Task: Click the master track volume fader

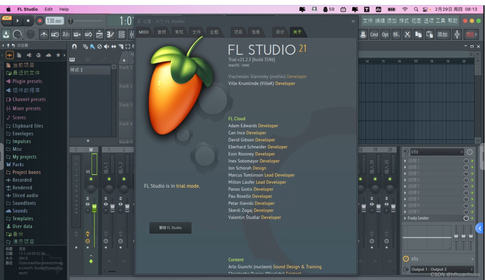Action: pos(94,208)
